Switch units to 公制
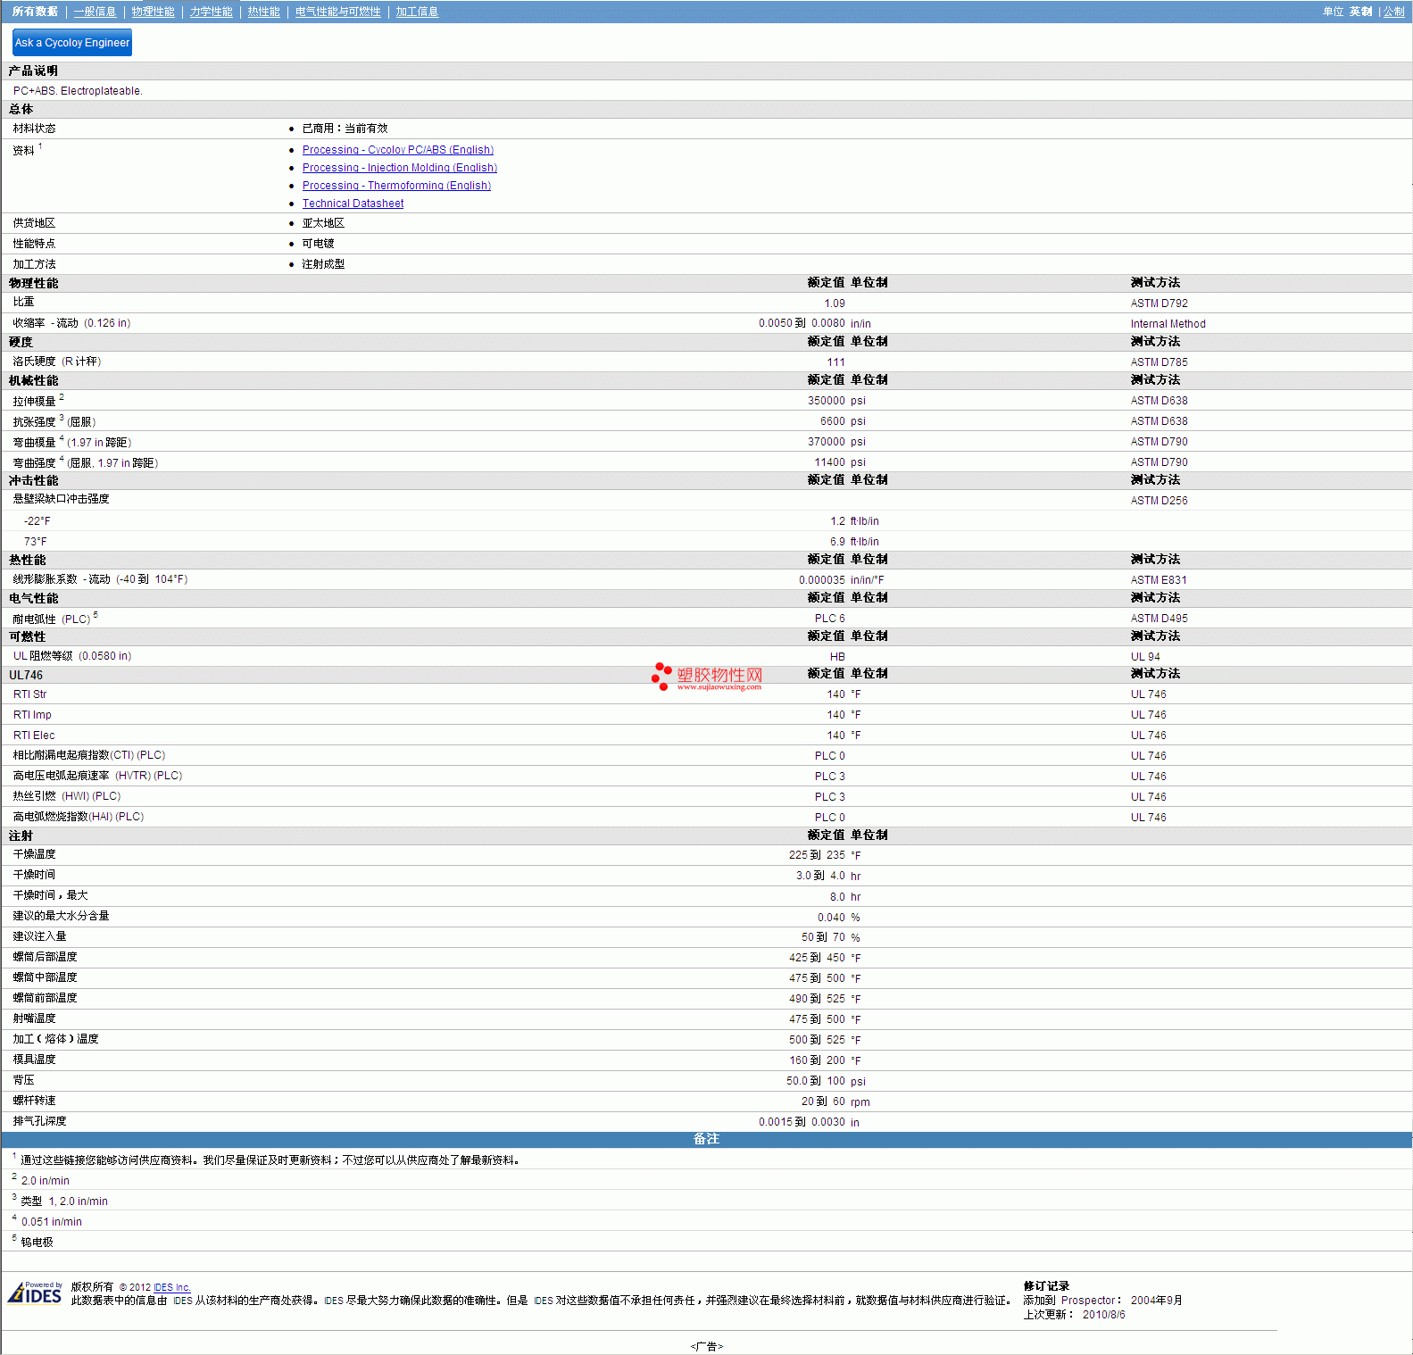The height and width of the screenshot is (1355, 1413). (1393, 12)
